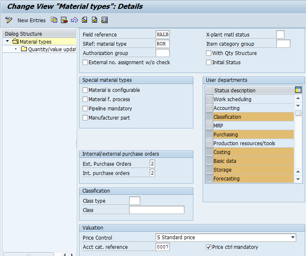
Task: Enable External no. assignment w/o check
Action: tap(85, 63)
